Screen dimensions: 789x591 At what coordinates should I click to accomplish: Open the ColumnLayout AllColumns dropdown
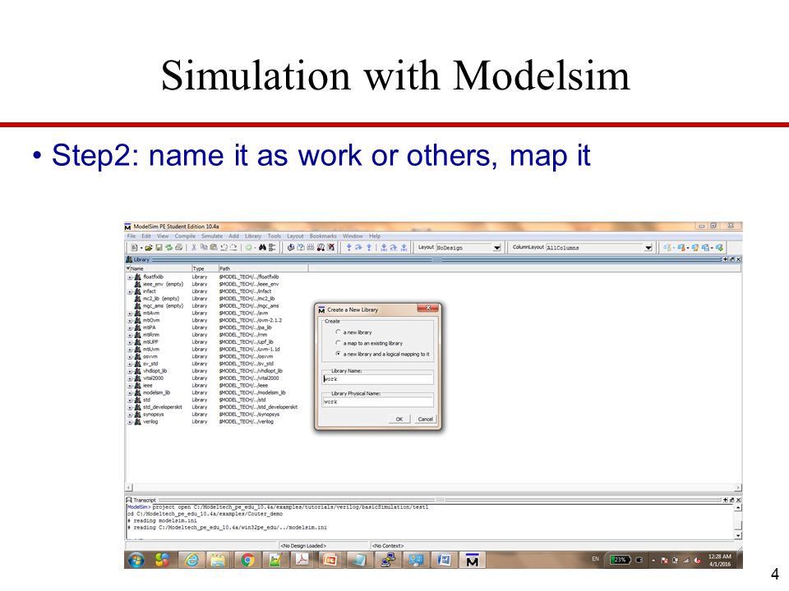tap(648, 247)
